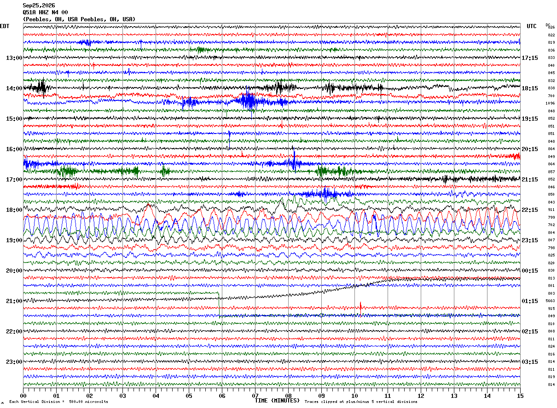Click the TIME (MINUTES) axis label
557x408 pixels.
(277, 401)
